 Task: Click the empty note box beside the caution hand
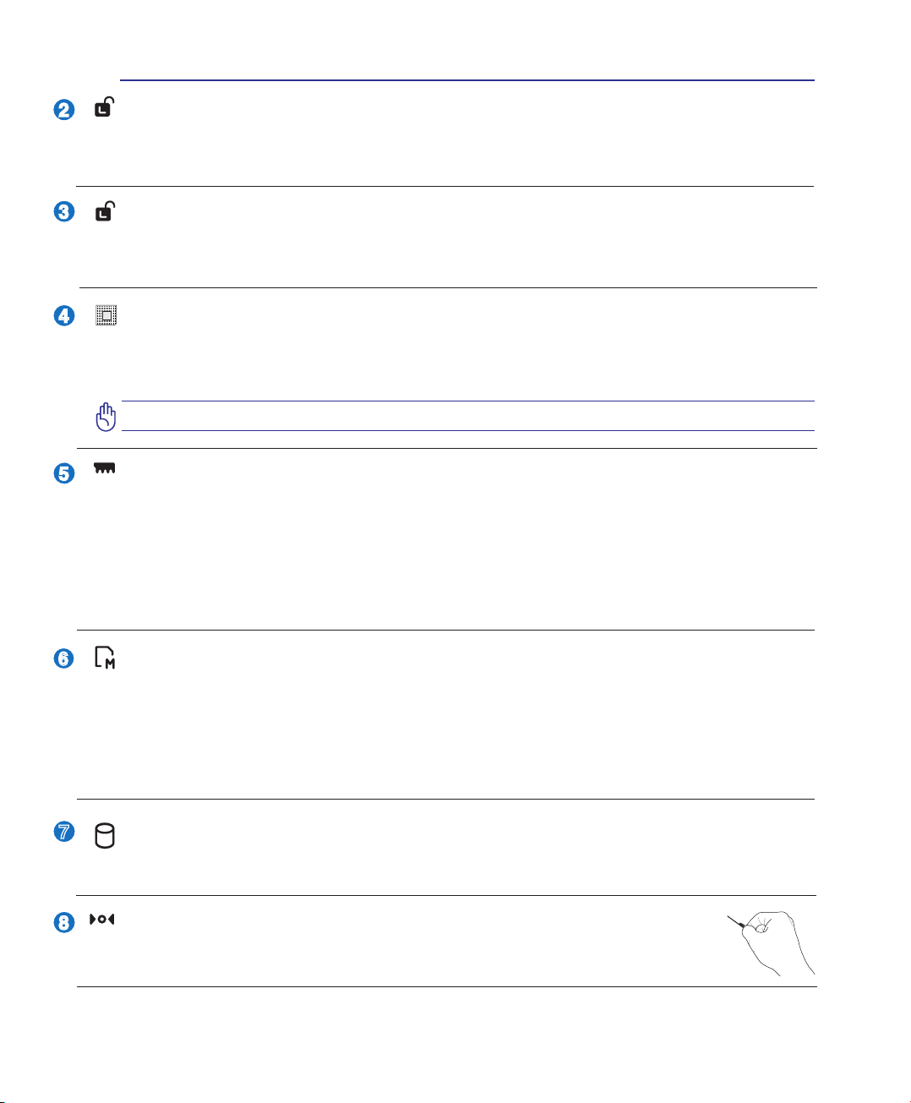tap(468, 416)
